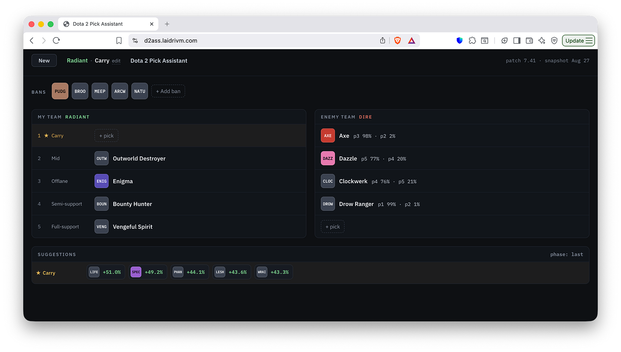621x352 pixels.
Task: Select the OUTW hero icon in Mid row
Action: pyautogui.click(x=102, y=158)
